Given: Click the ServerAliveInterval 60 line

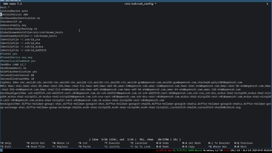Looking at the screenshot, I should coord(17,75).
